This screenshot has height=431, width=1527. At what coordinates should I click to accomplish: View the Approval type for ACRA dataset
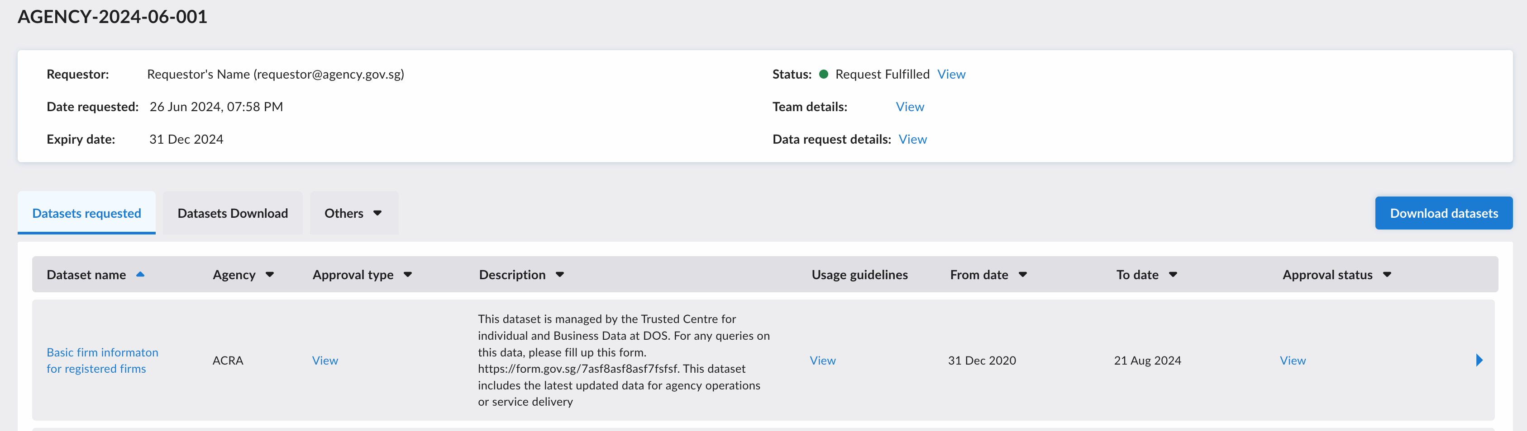pos(325,360)
